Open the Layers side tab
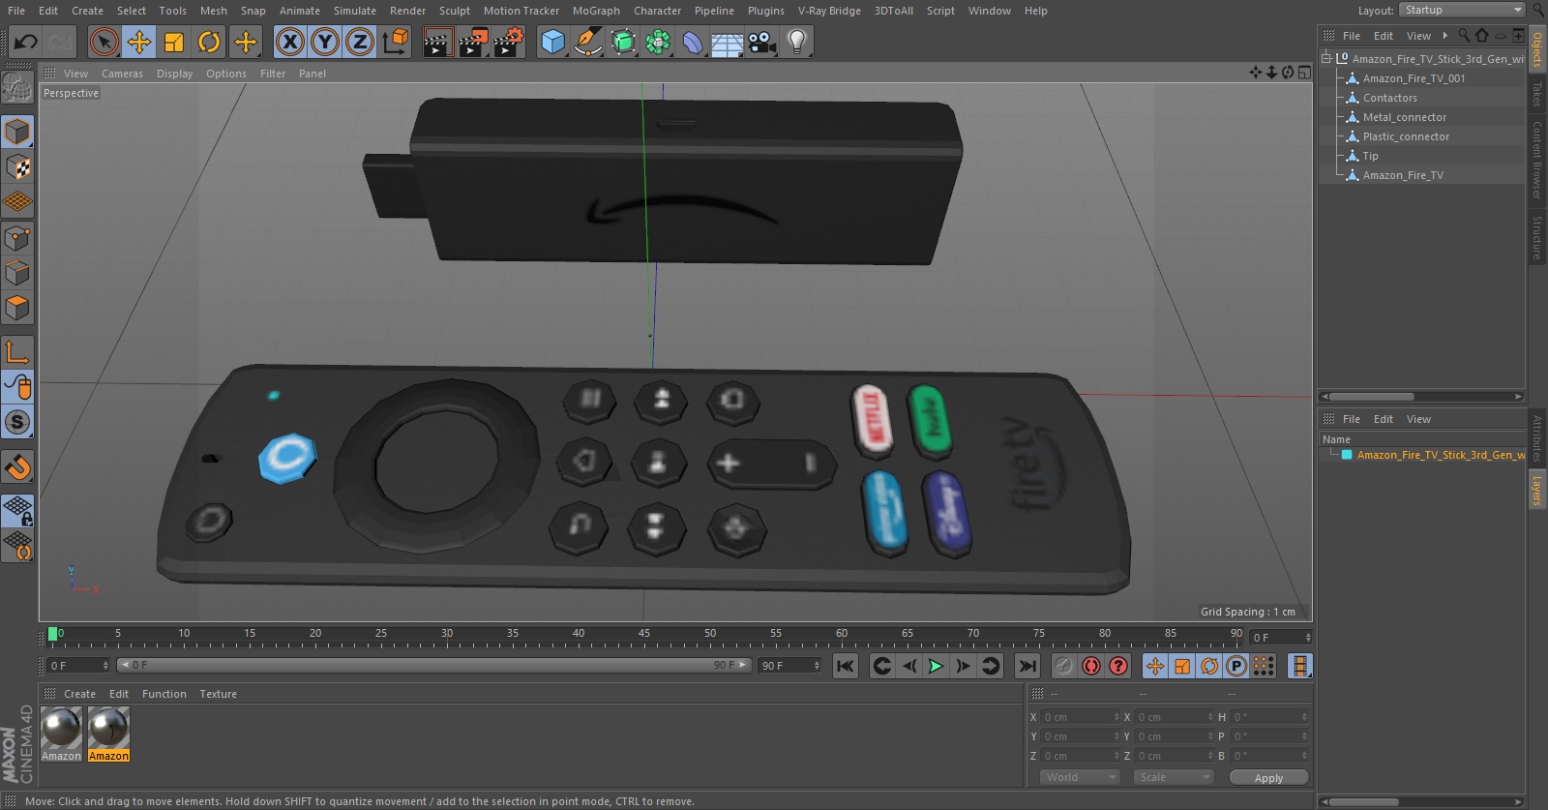This screenshot has height=810, width=1548. [1536, 491]
